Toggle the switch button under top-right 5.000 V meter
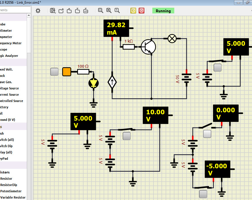Image resolution: width=252 pixels, height=200 pixels. click(x=218, y=68)
